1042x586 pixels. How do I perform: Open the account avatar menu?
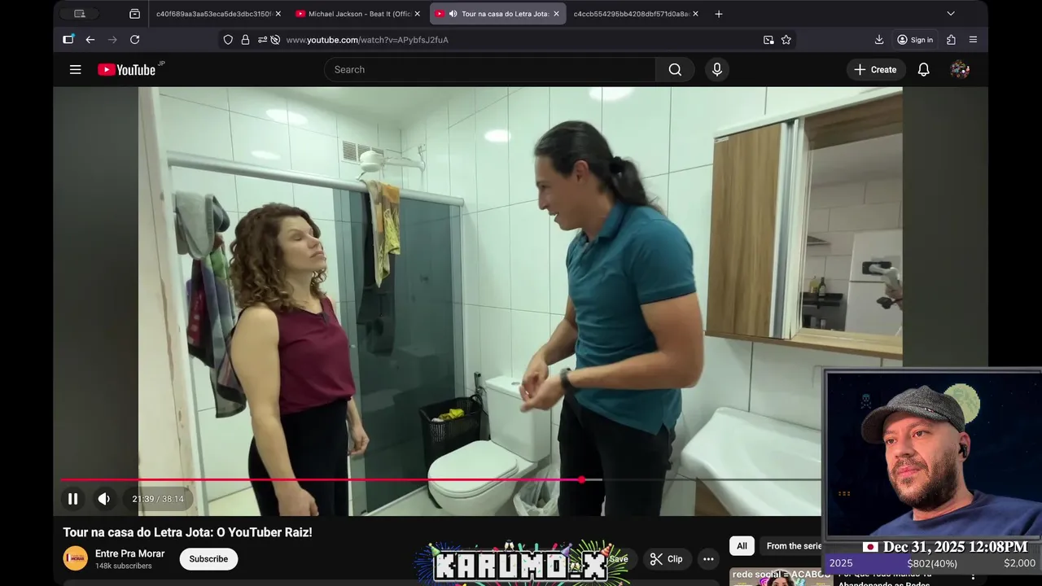[x=960, y=70]
